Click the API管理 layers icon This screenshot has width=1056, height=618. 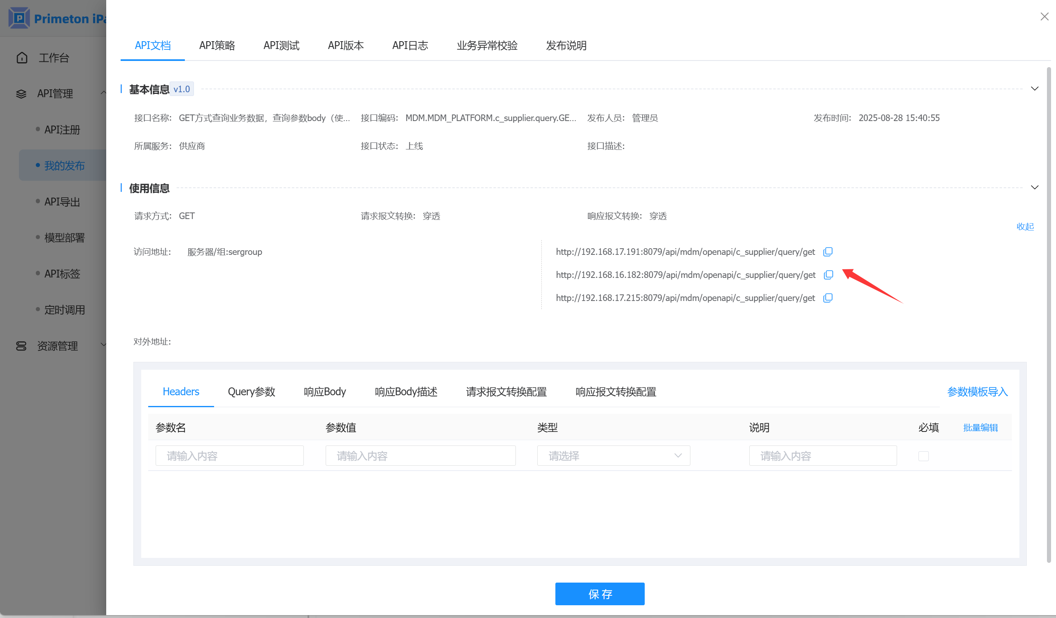tap(21, 94)
